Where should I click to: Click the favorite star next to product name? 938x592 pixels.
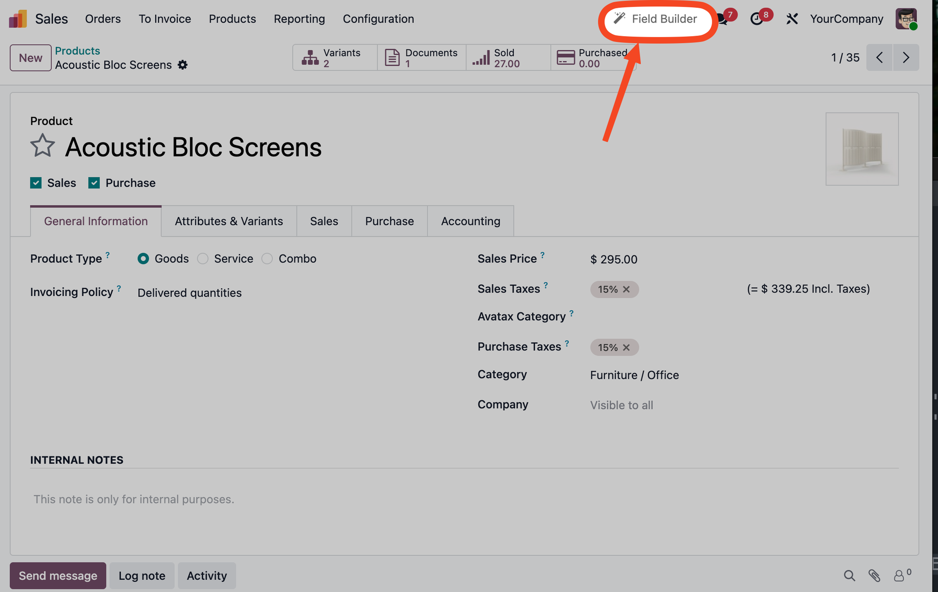pyautogui.click(x=43, y=146)
